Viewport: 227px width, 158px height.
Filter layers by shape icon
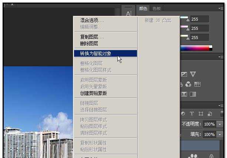pos(201,114)
